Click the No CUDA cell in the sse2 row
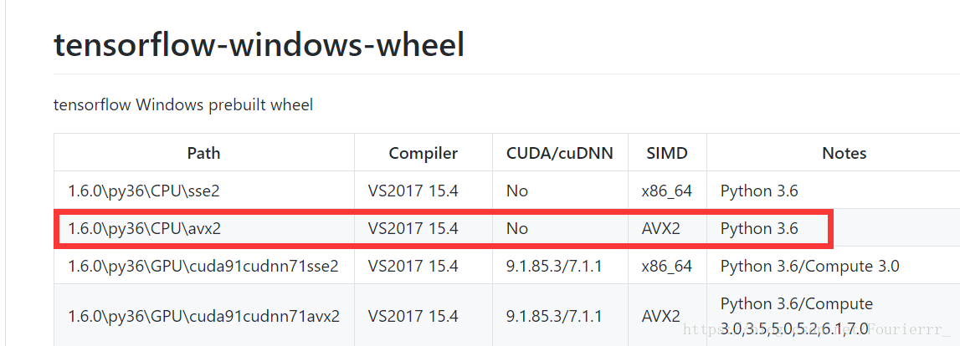This screenshot has height=346, width=960. [x=516, y=191]
